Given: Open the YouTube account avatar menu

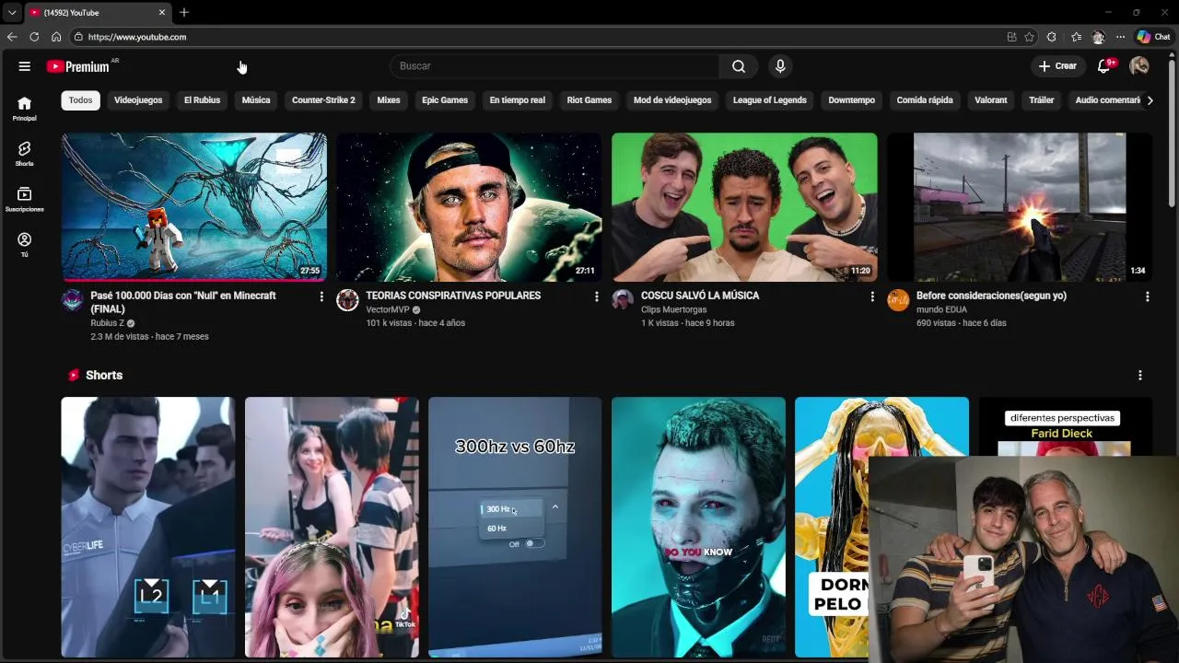Looking at the screenshot, I should pyautogui.click(x=1139, y=66).
